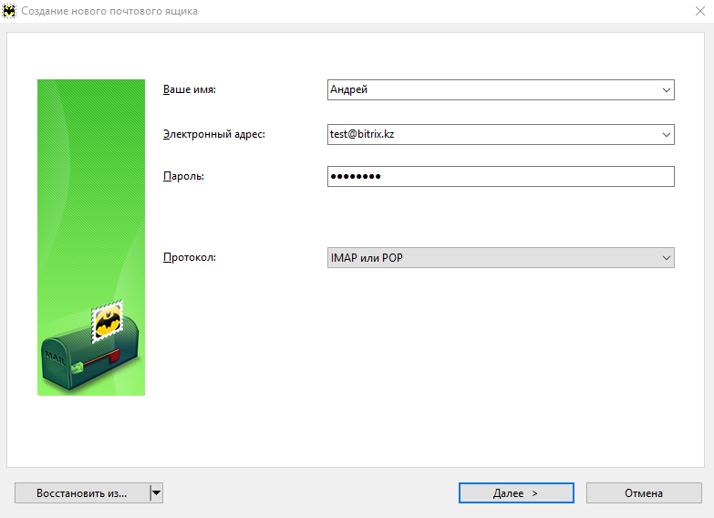Click the title Создание нового почтового ящика
Screen dimensions: 714x518
click(109, 11)
